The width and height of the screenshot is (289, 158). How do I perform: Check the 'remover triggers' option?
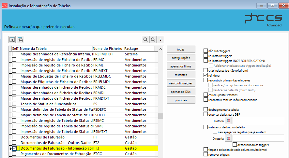click(x=206, y=154)
